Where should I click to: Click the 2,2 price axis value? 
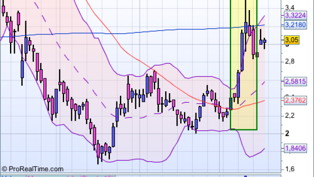(290, 115)
